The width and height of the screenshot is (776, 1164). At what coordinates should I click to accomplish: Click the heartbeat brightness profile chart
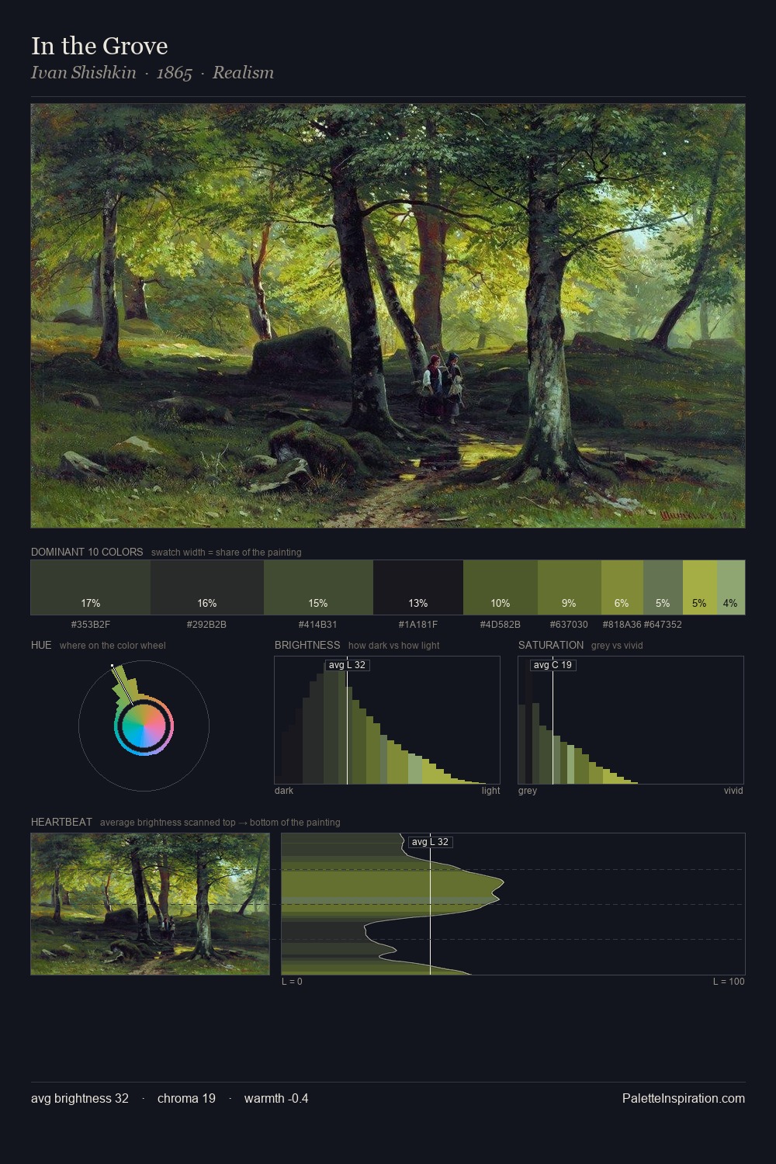click(x=513, y=904)
